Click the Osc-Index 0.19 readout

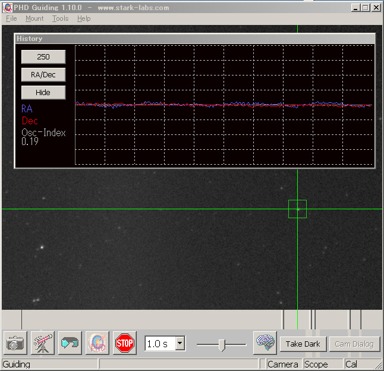coord(43,137)
